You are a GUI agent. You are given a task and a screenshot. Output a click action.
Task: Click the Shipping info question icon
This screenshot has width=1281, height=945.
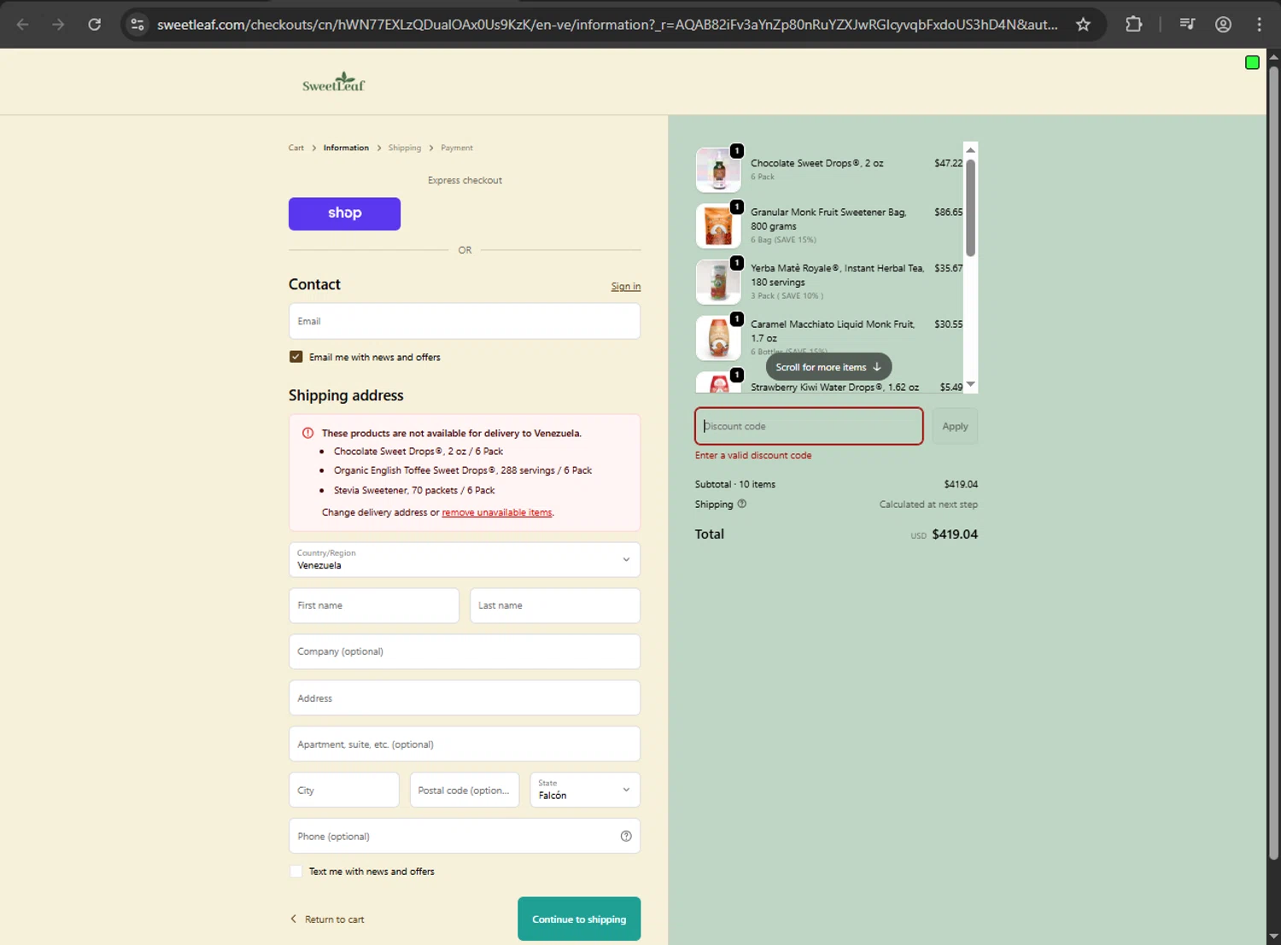(x=742, y=504)
